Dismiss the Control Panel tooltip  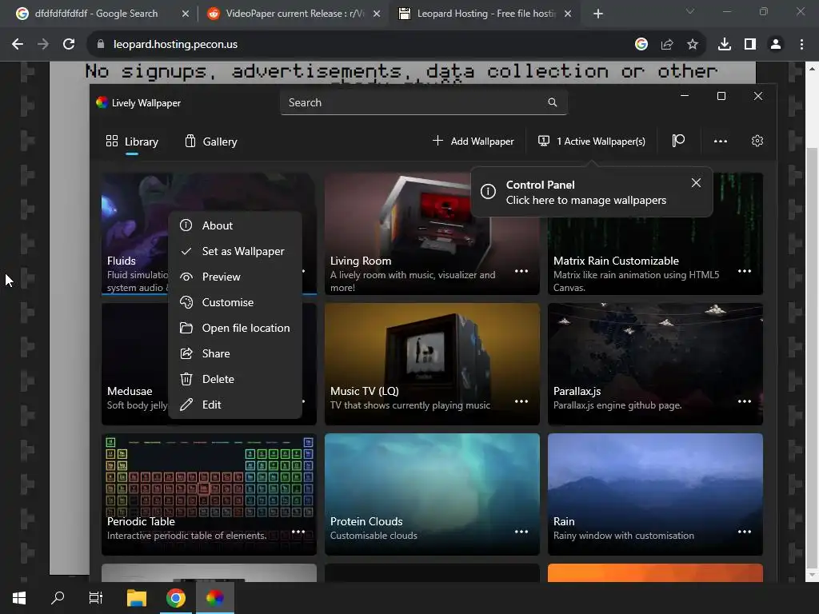click(x=696, y=183)
